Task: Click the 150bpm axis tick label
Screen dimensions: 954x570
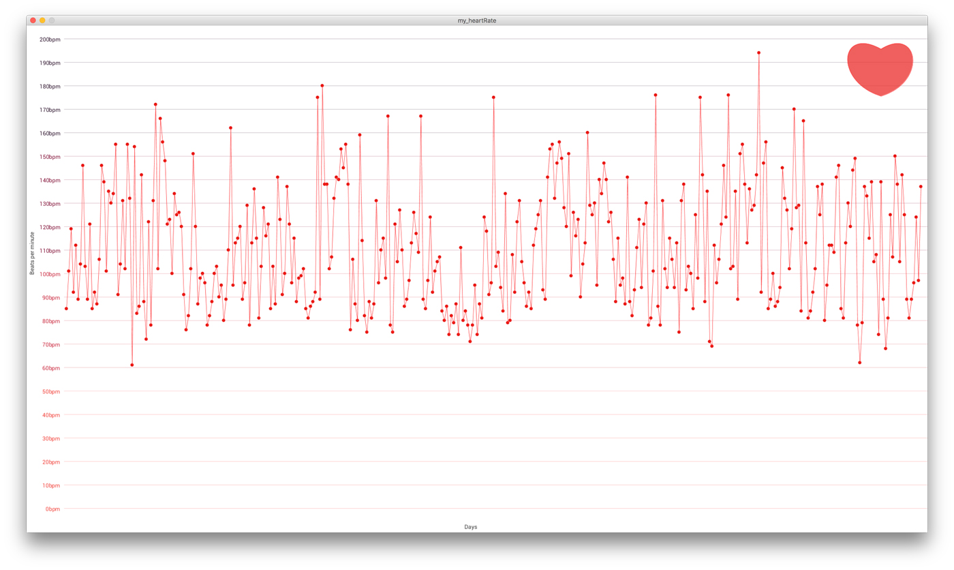Action: click(50, 157)
